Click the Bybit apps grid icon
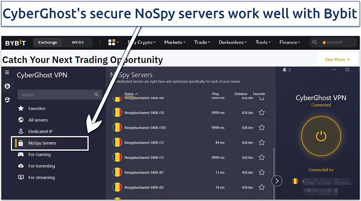 click(x=112, y=43)
